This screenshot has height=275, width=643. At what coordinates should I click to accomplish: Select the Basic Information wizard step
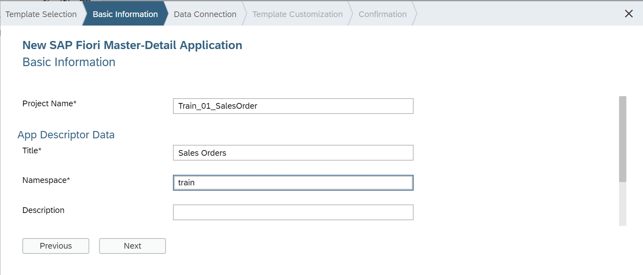125,14
